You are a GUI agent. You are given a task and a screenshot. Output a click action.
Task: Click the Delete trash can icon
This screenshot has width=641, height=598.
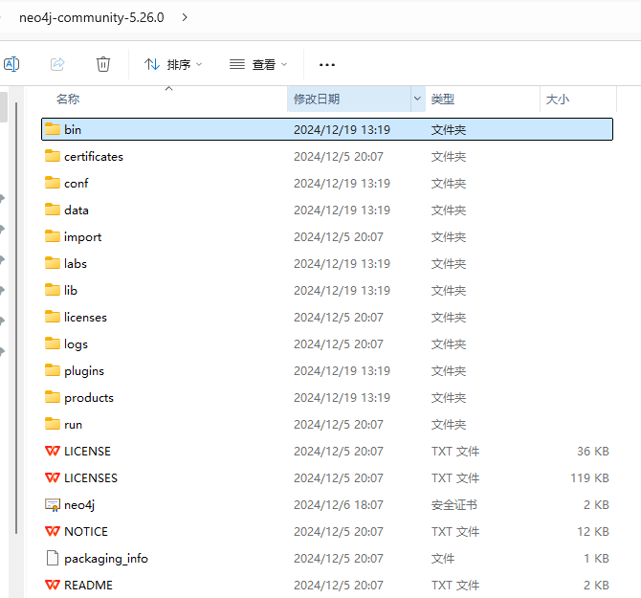103,64
